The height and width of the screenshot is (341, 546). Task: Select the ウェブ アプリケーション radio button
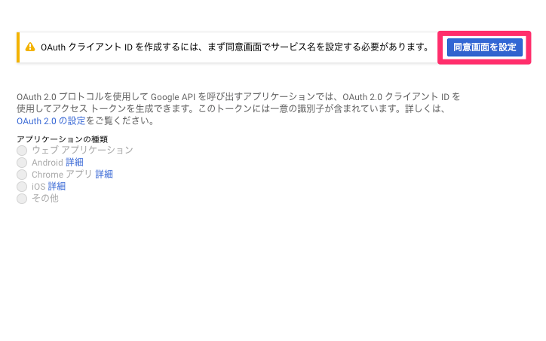pos(22,151)
